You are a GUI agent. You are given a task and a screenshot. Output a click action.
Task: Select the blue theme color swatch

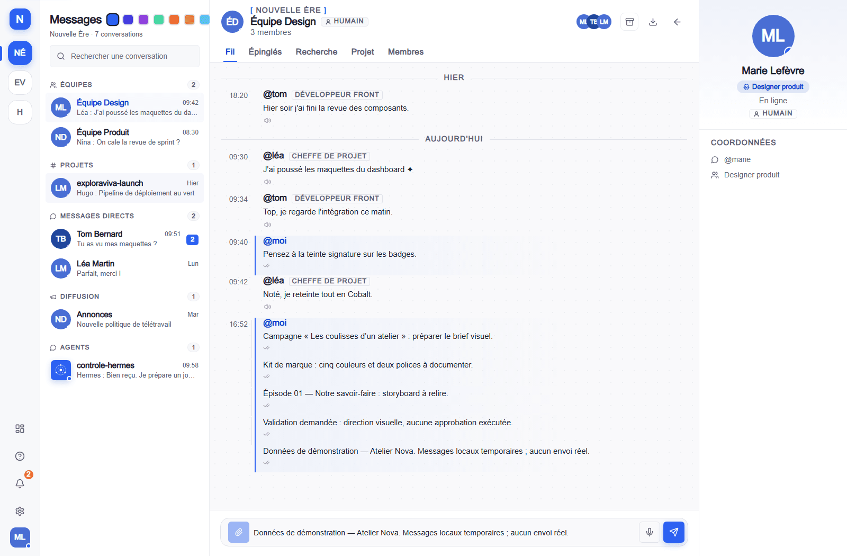coord(113,20)
